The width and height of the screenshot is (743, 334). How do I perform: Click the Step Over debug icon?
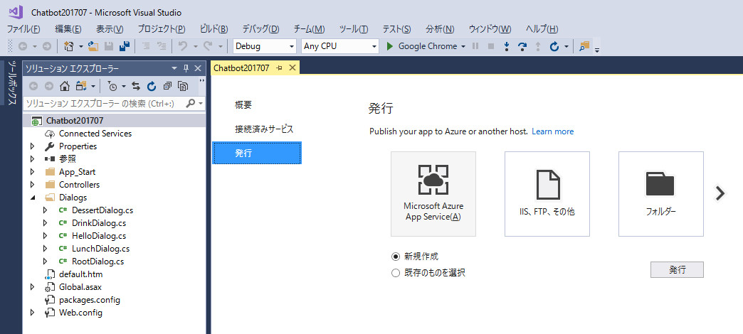522,46
